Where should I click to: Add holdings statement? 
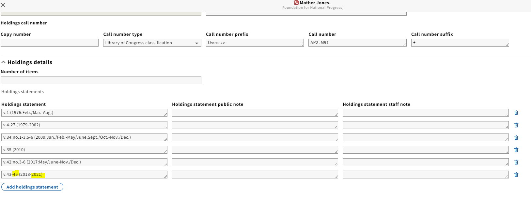(32, 187)
